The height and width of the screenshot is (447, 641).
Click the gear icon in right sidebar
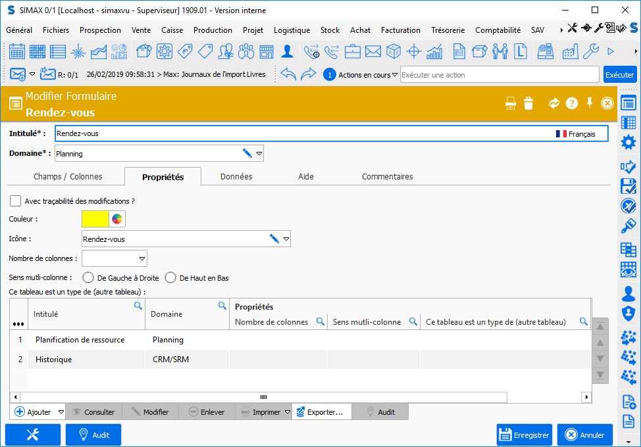pyautogui.click(x=628, y=142)
